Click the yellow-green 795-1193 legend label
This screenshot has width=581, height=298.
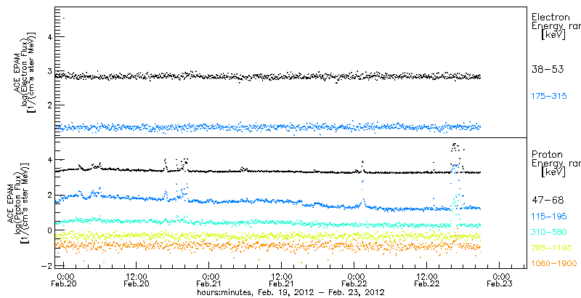tap(551, 248)
